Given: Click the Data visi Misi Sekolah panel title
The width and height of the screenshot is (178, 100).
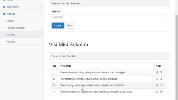Looking at the screenshot, I should coord(63,56).
